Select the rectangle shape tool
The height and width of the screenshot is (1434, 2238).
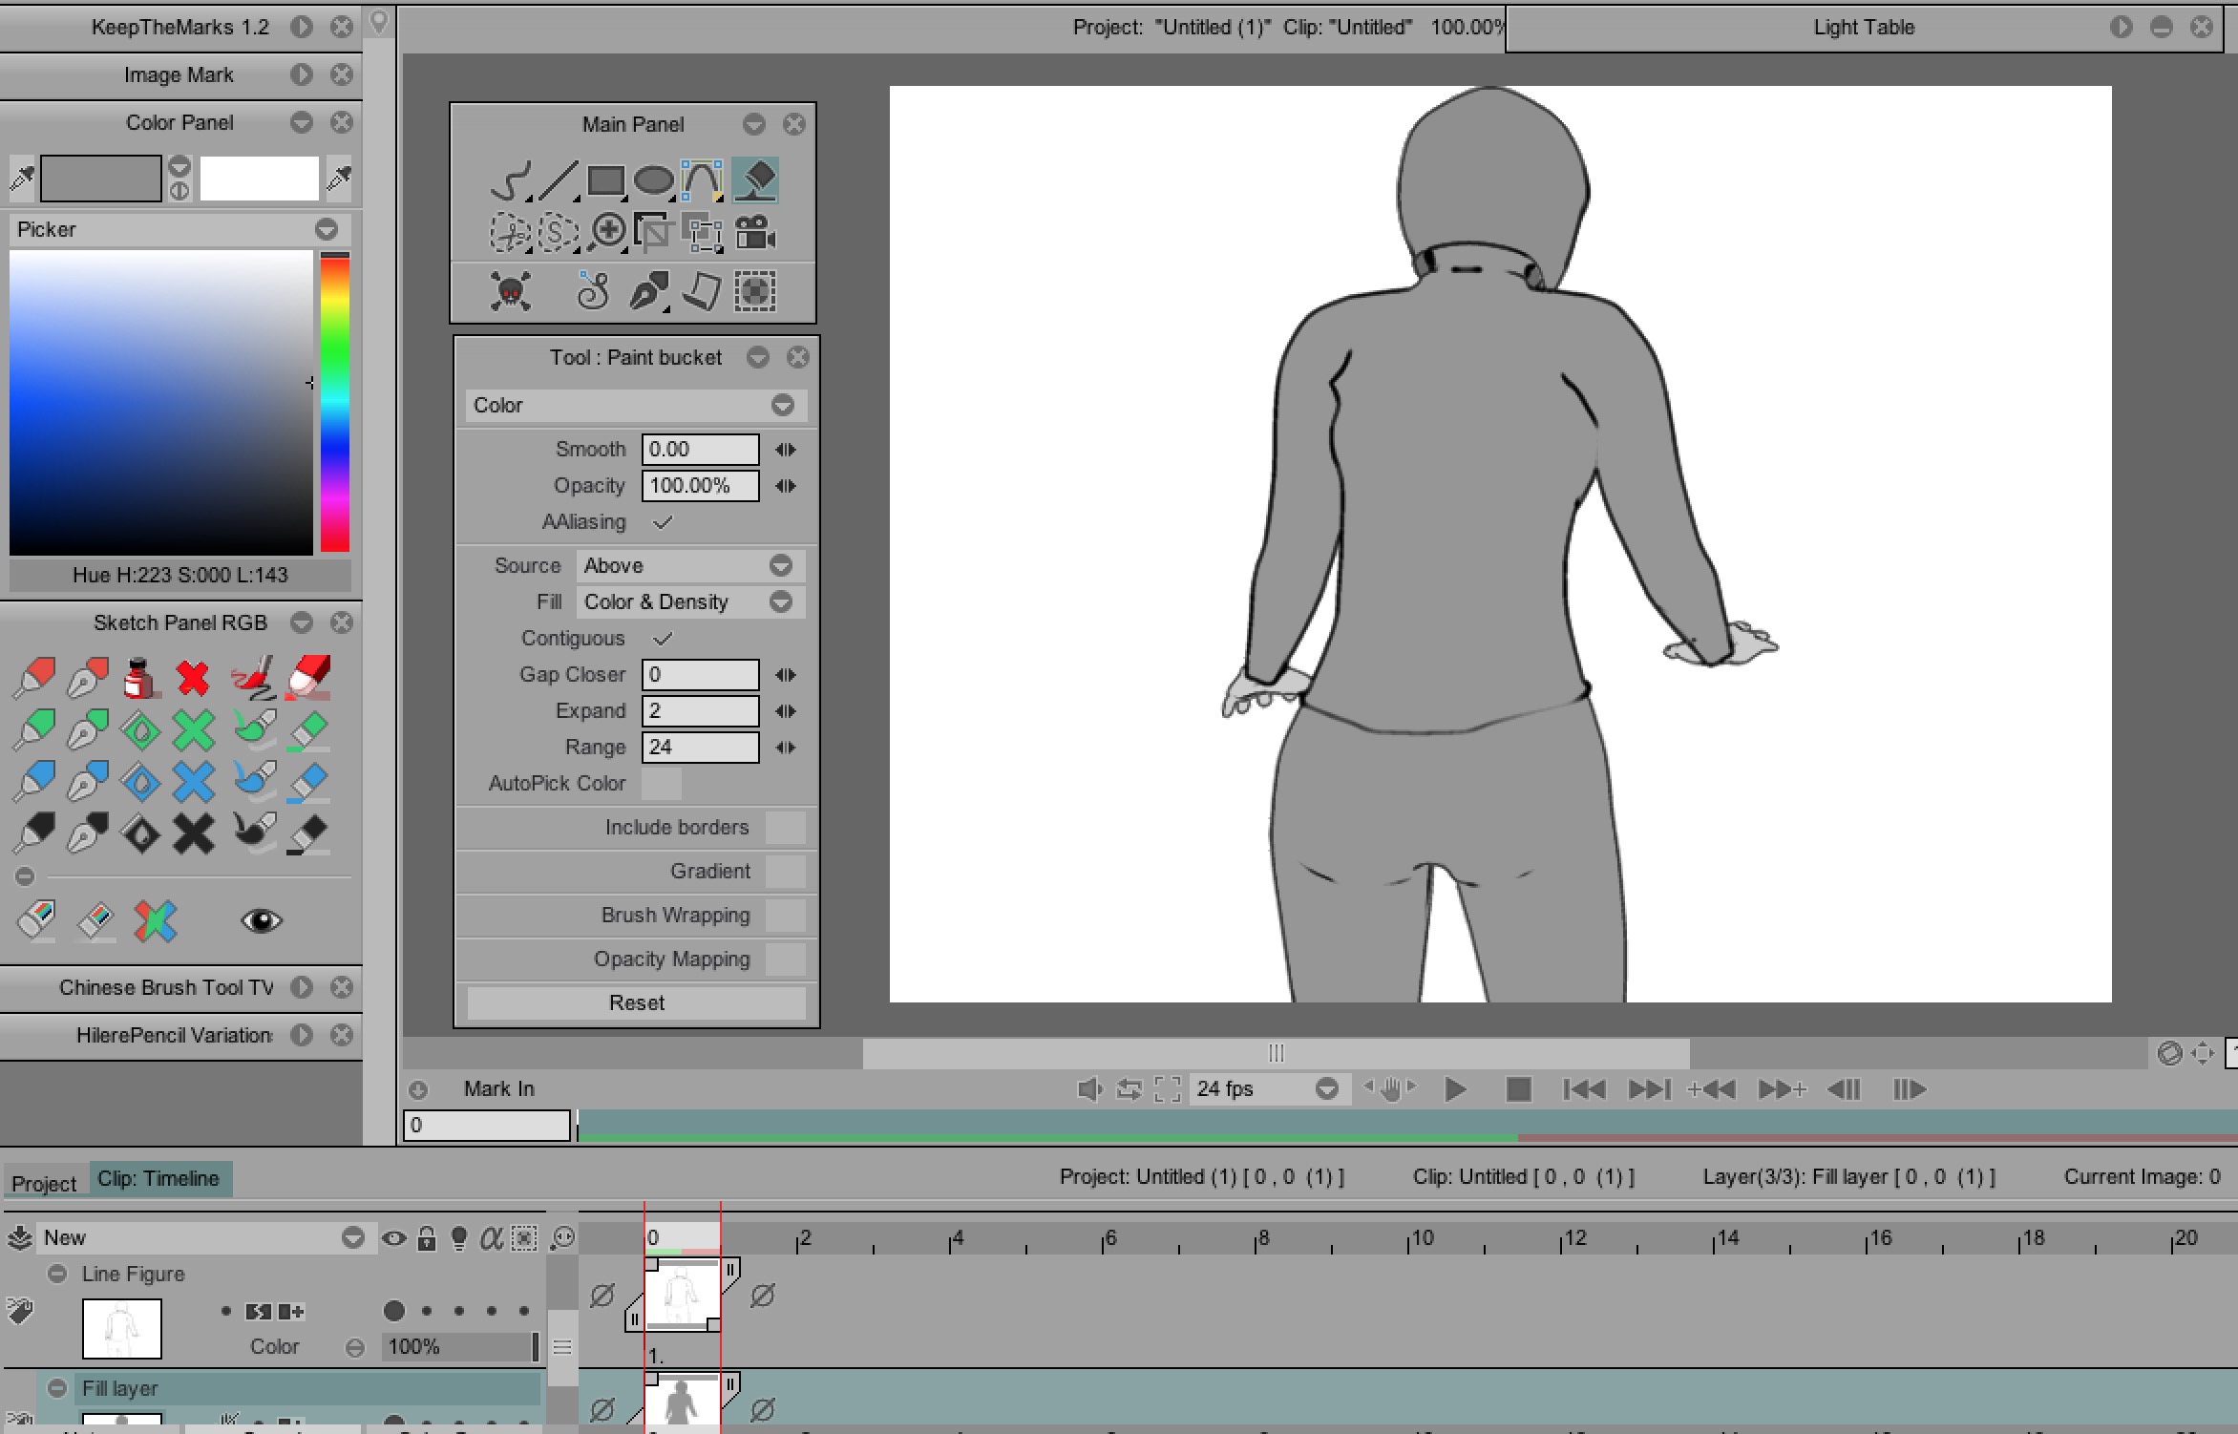(x=606, y=180)
